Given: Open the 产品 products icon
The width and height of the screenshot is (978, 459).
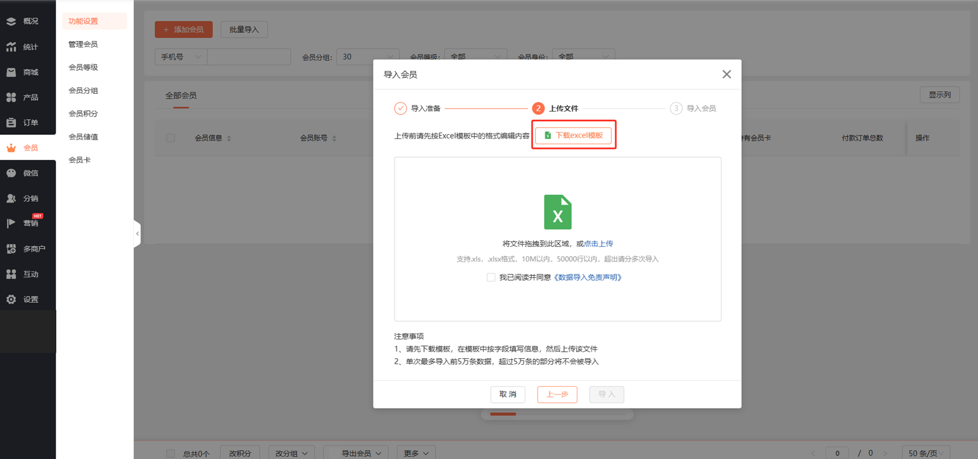Looking at the screenshot, I should point(11,97).
